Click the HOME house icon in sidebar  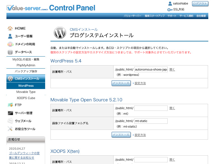(x=10, y=28)
